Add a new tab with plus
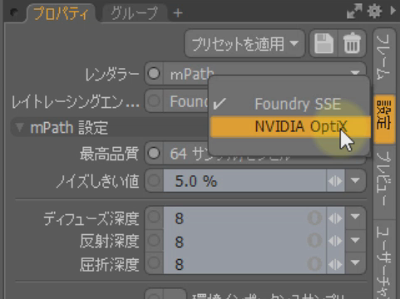Image resolution: width=400 pixels, height=299 pixels. pos(178,13)
